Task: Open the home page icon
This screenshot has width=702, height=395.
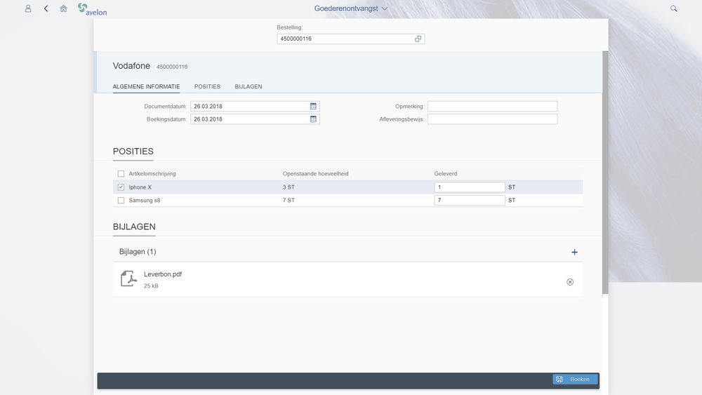Action: pos(64,8)
